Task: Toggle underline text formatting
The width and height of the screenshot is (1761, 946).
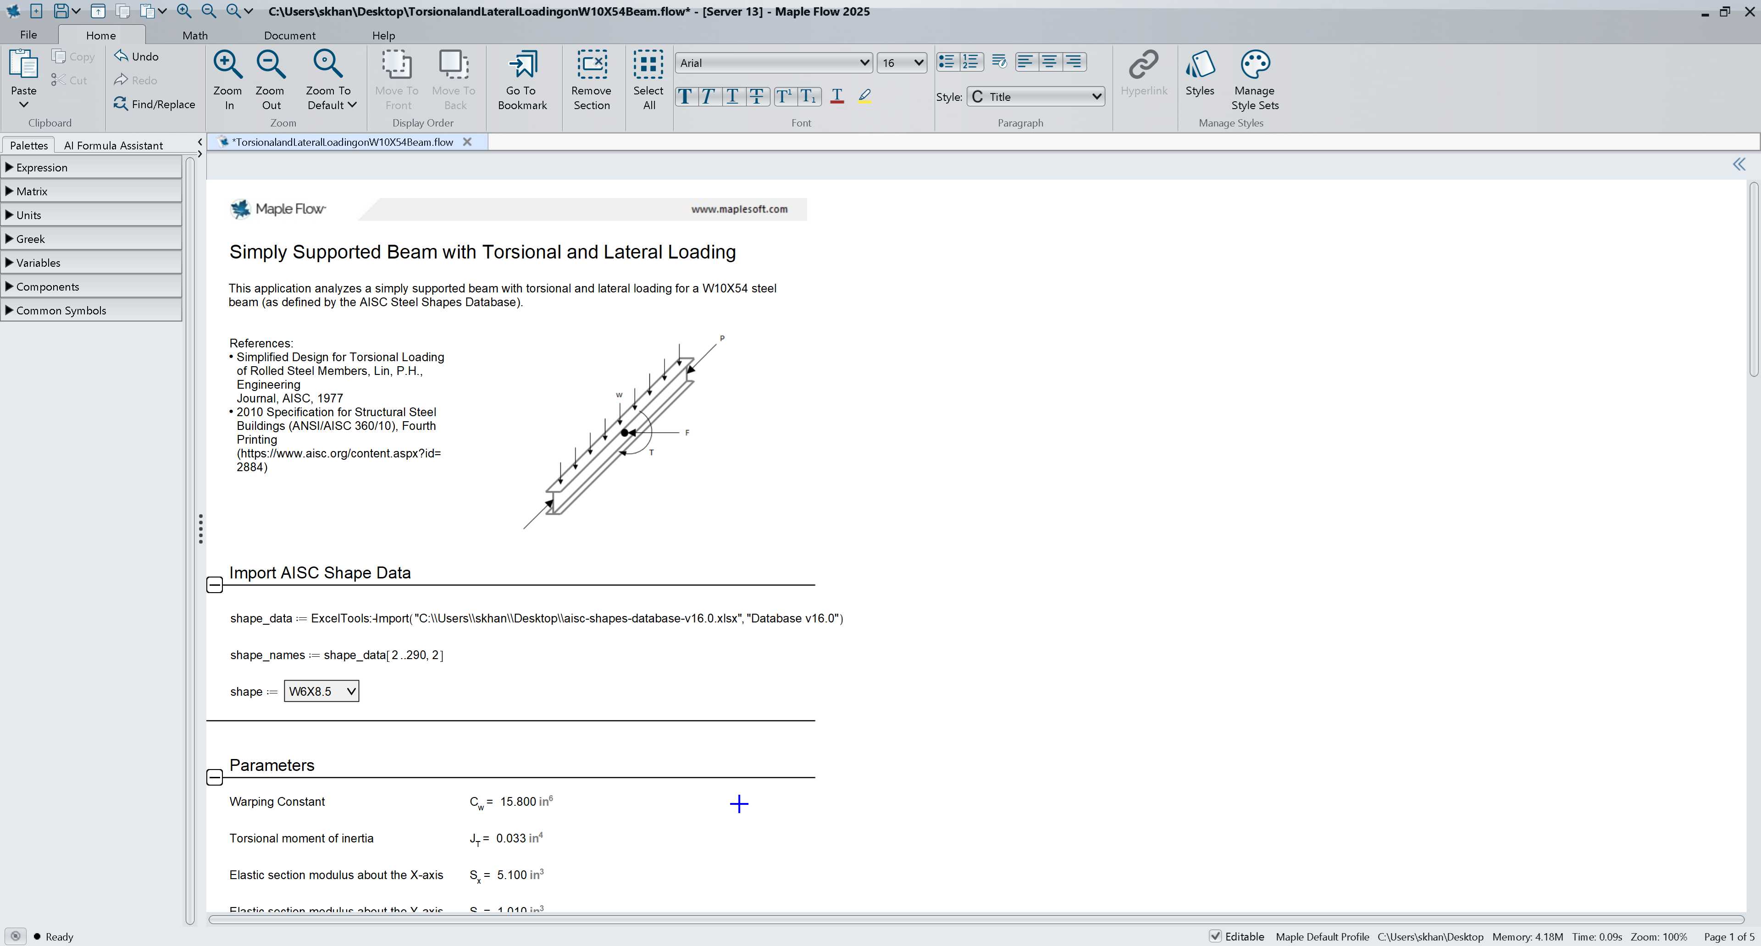Action: pyautogui.click(x=732, y=96)
